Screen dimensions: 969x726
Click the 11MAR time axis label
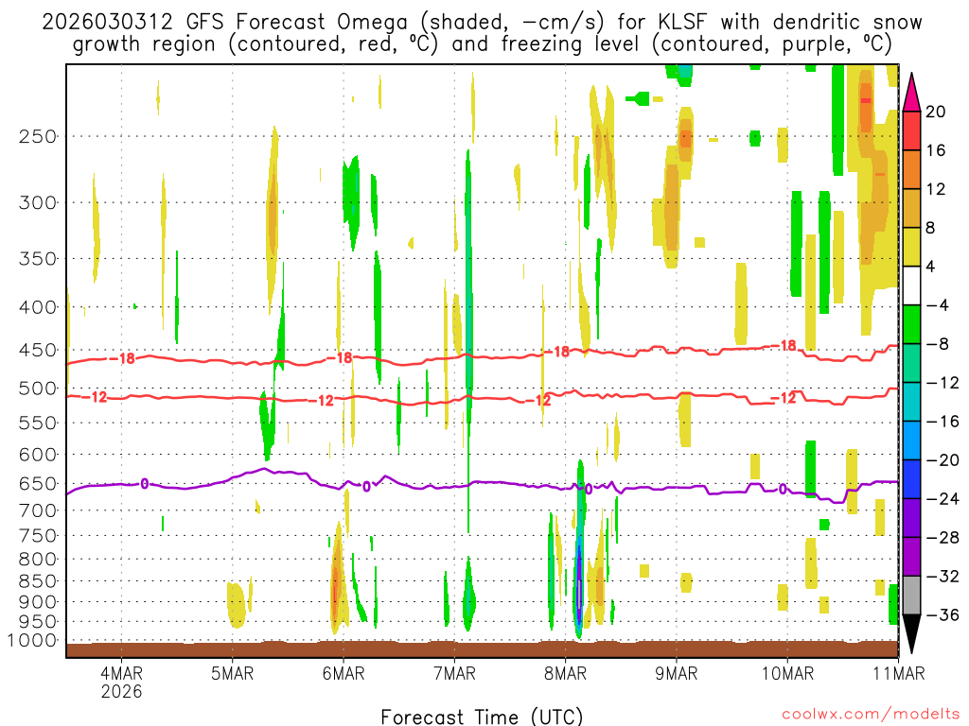point(899,673)
